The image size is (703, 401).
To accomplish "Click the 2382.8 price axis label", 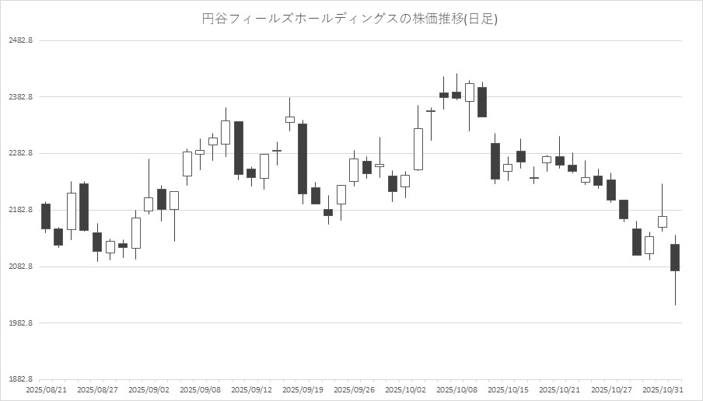I will pos(19,97).
